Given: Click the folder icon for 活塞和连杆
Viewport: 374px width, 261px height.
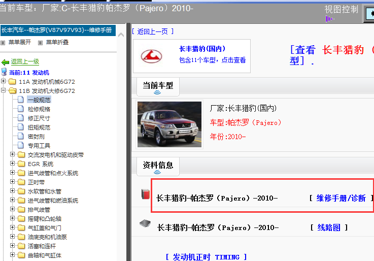Looking at the screenshot, I should point(21,246).
